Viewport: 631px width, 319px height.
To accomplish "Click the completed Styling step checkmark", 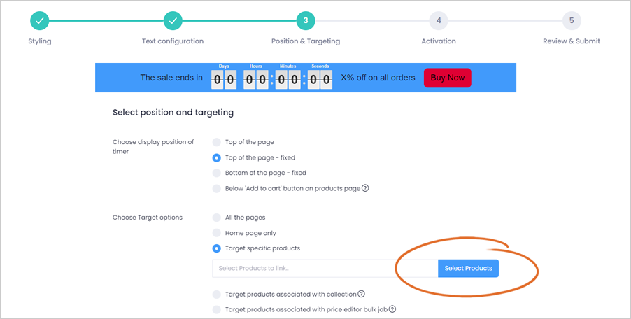I will click(39, 20).
